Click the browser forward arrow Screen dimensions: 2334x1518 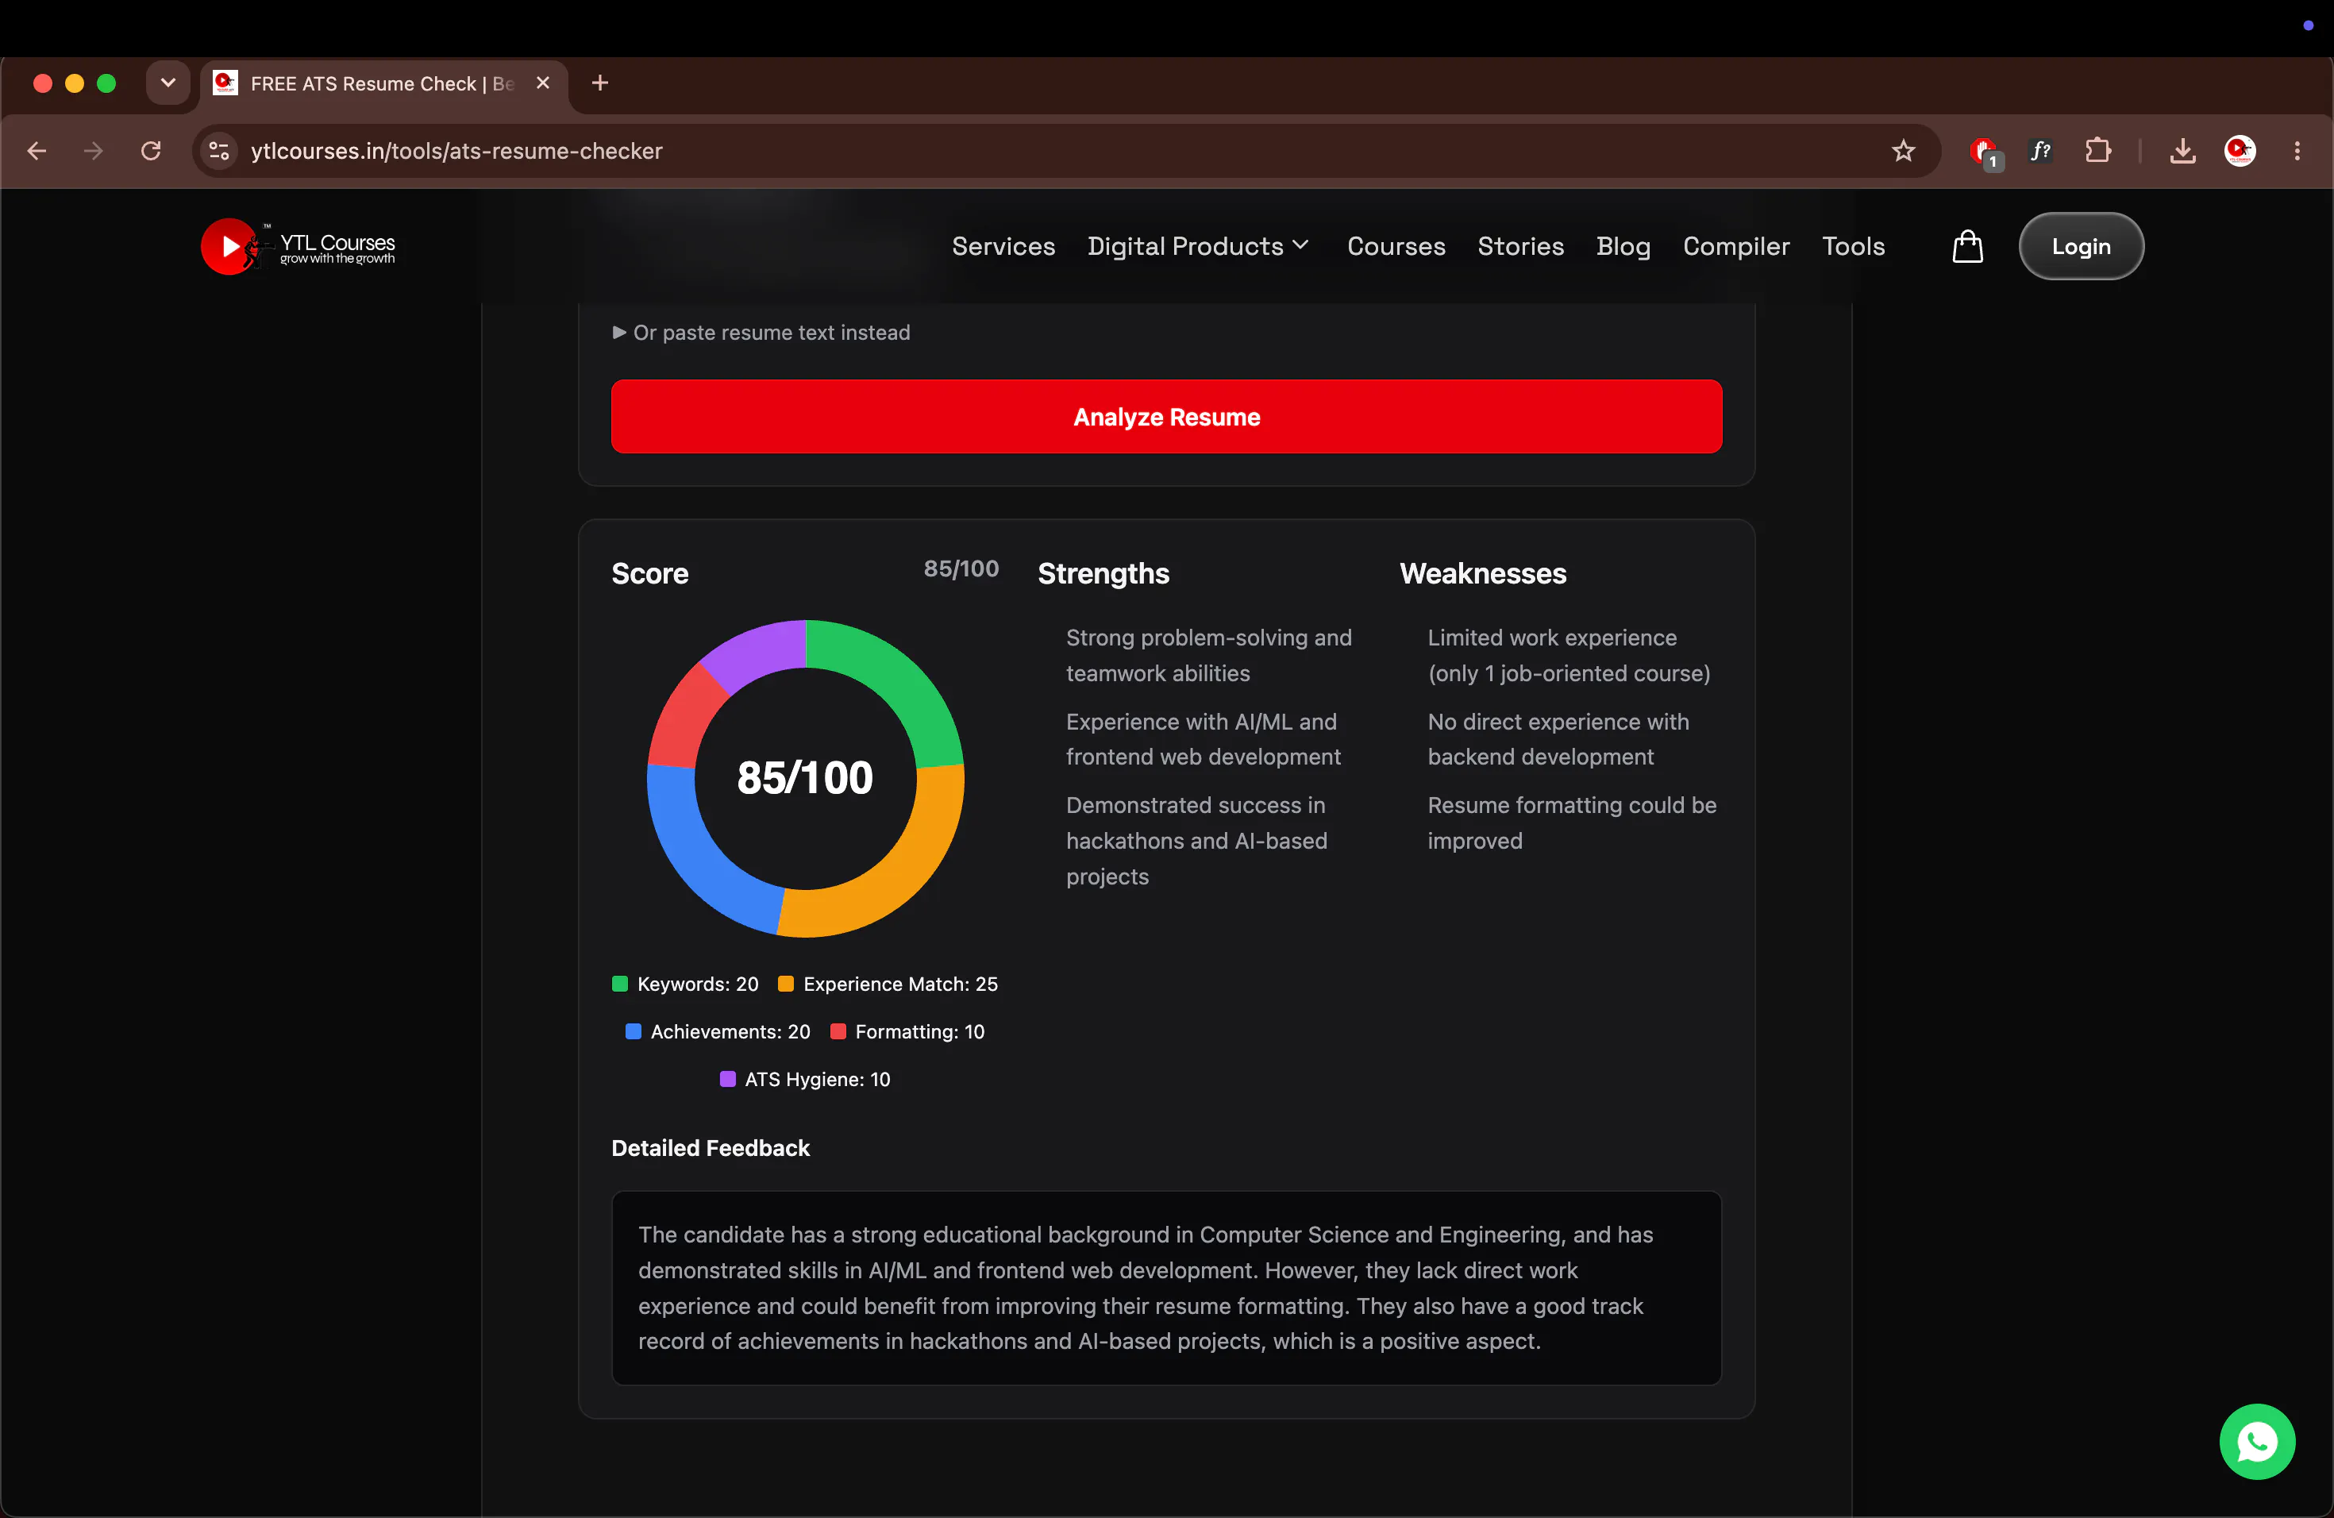(93, 151)
